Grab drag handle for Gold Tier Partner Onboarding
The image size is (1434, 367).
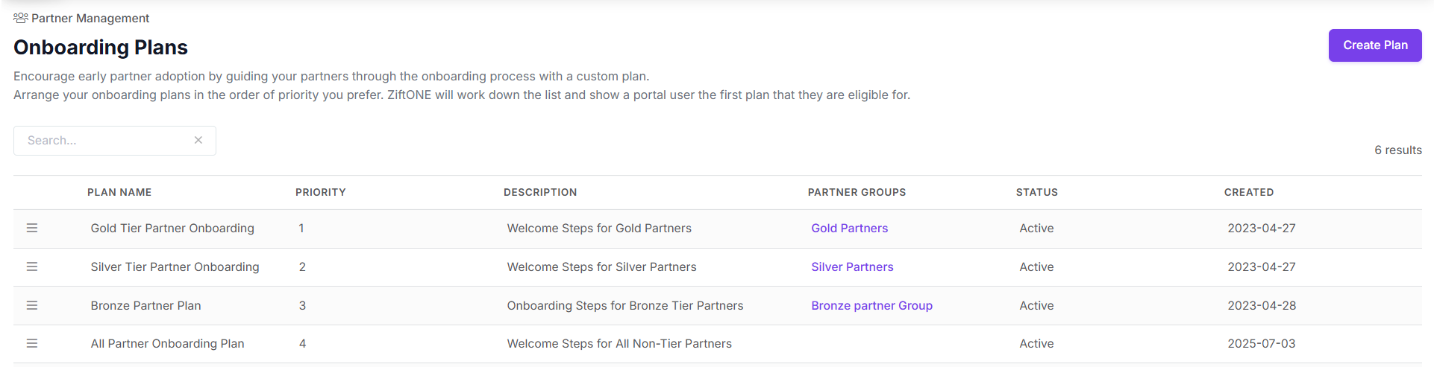coord(32,228)
